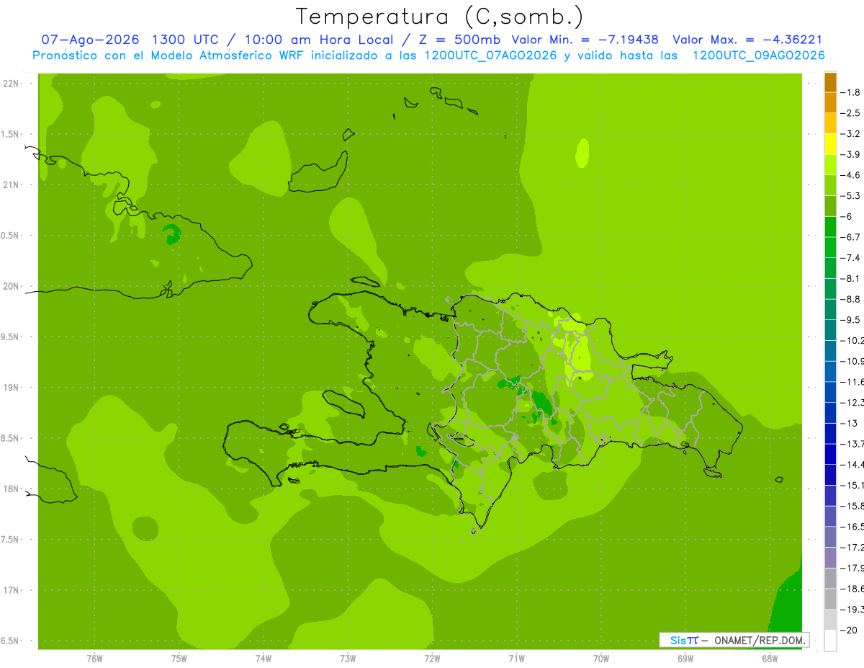The image size is (864, 668).
Task: Click the "-20" colorbar value
Action: [849, 630]
